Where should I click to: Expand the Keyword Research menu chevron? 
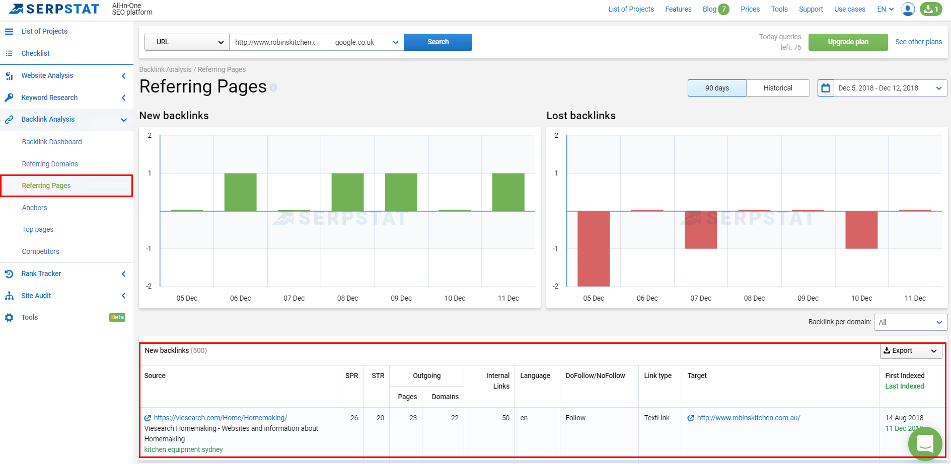[123, 98]
